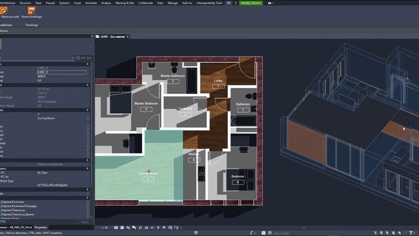419x236 pixels.
Task: Select the Lobby room tag
Action: click(x=218, y=84)
